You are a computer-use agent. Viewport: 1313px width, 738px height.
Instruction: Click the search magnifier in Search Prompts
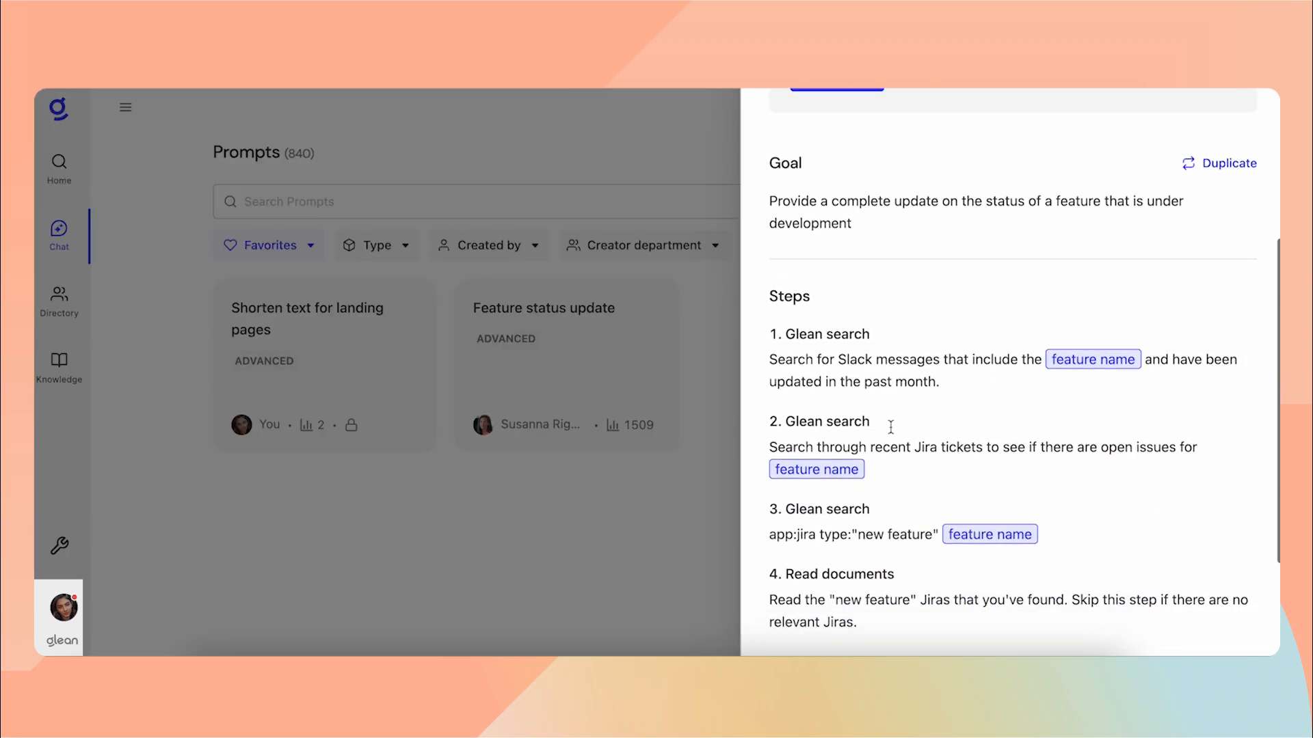(x=230, y=202)
